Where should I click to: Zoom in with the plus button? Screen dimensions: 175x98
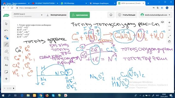[169, 22]
